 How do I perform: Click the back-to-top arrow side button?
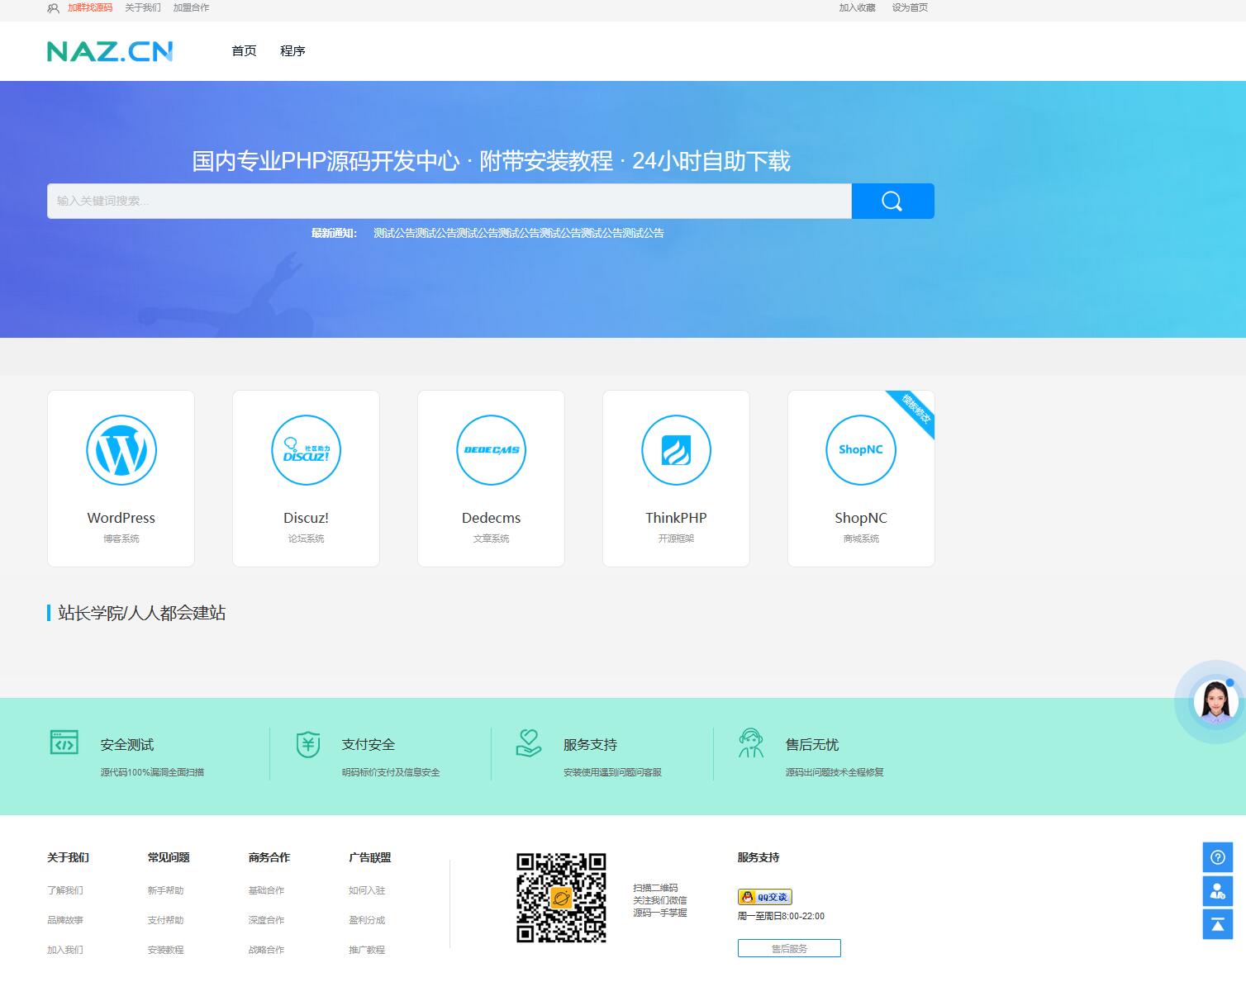(x=1218, y=925)
